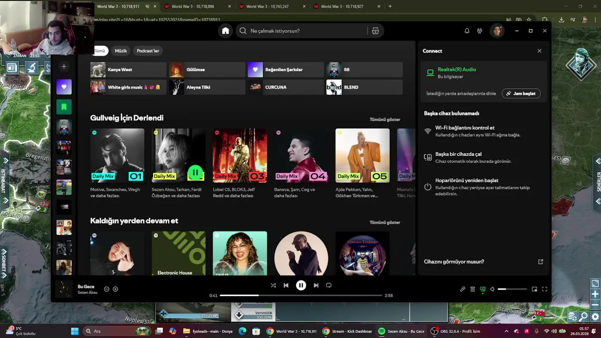Zoom out game map with minus button
This screenshot has height=338, width=601.
tap(595, 304)
